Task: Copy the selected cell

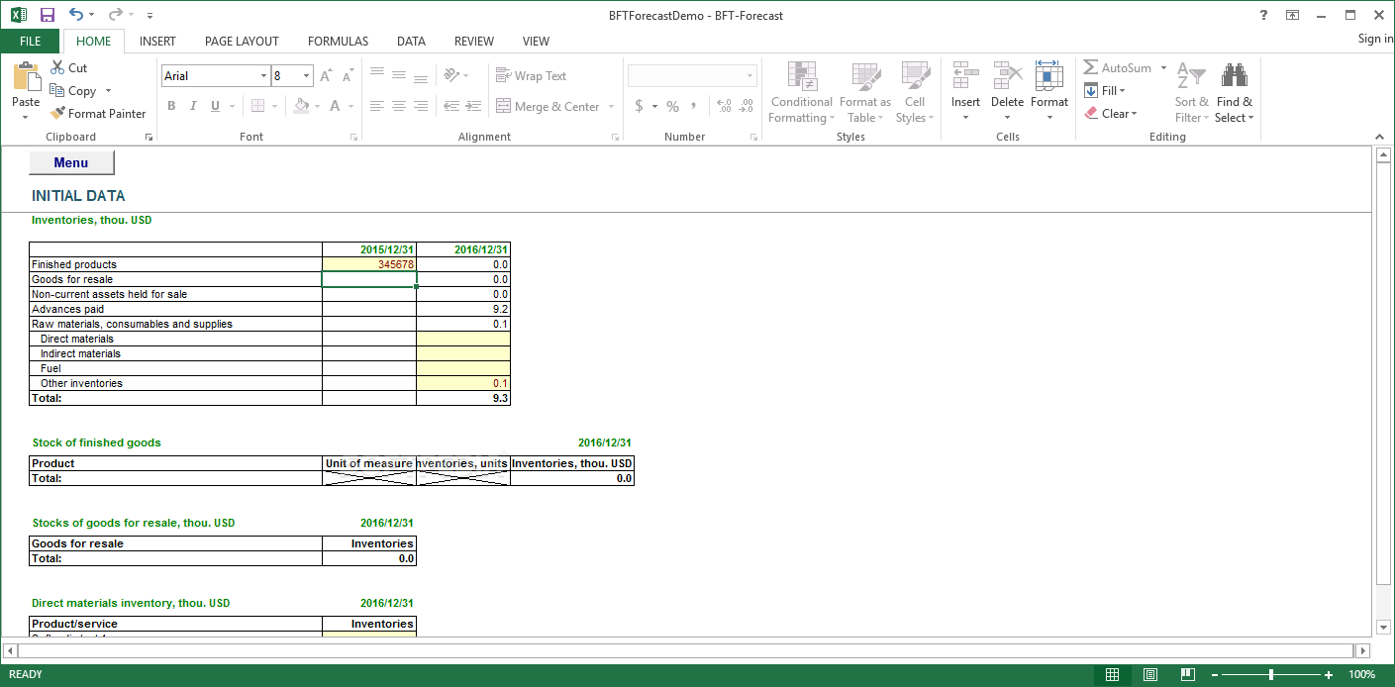Action: point(73,90)
